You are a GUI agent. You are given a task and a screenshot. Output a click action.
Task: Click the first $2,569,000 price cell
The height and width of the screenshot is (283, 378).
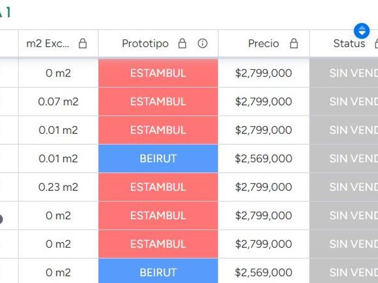tap(263, 159)
